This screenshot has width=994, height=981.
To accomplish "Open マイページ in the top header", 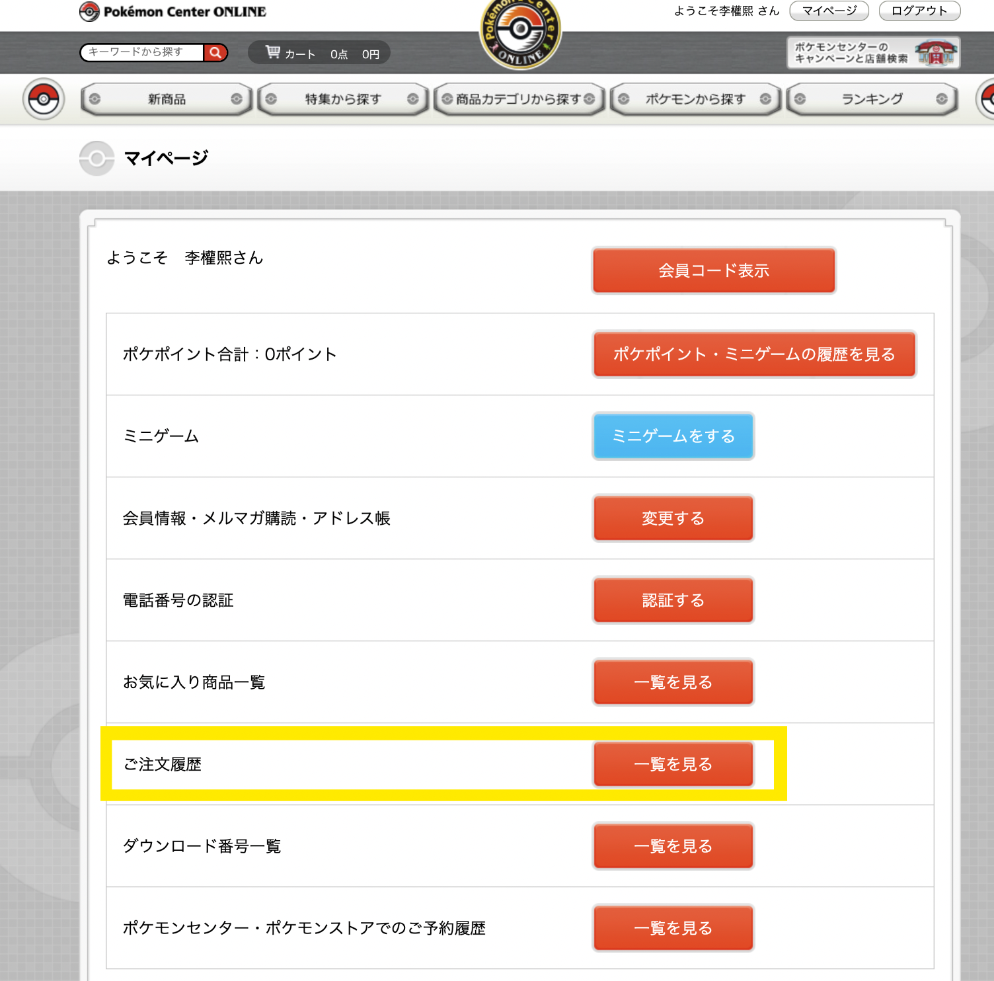I will 829,11.
